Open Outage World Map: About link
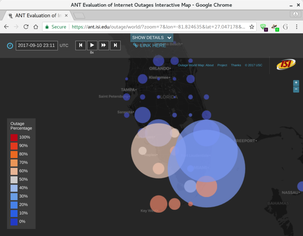This screenshot has height=236, width=303. [196, 65]
